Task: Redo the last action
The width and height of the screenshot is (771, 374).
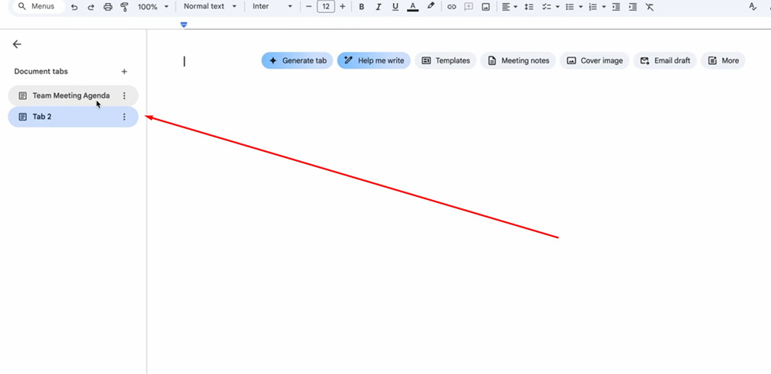Action: click(91, 7)
